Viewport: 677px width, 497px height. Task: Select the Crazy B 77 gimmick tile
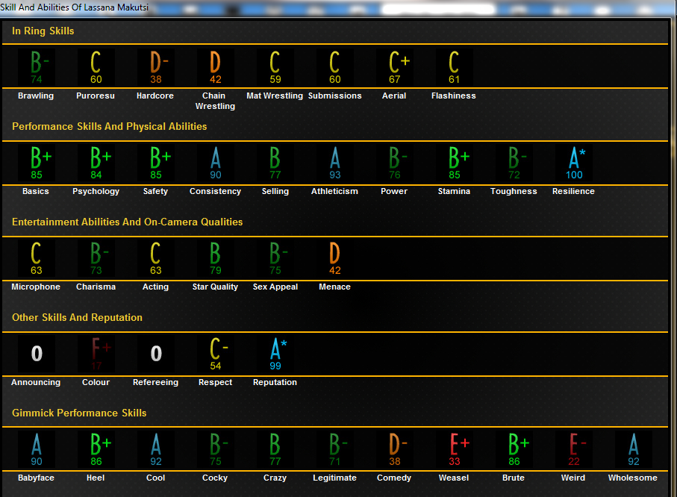[275, 449]
